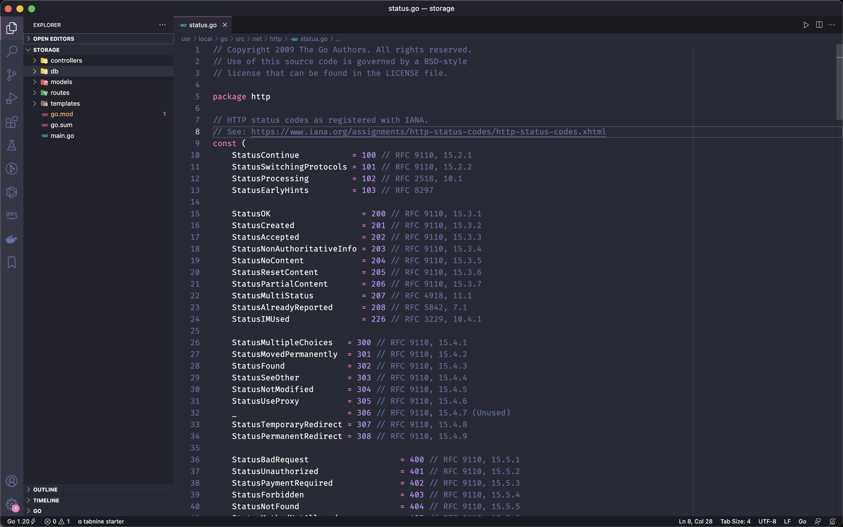The height and width of the screenshot is (527, 843).
Task: Click the Search icon in activity bar
Action: (11, 51)
